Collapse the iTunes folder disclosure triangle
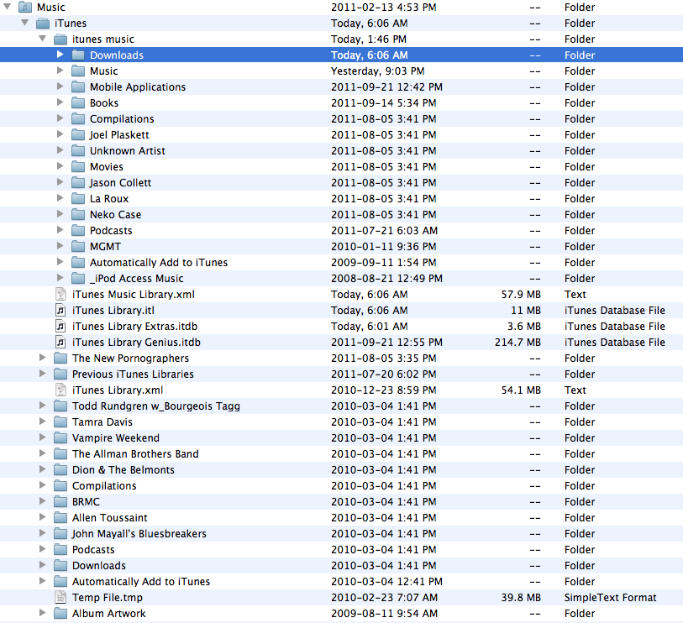The width and height of the screenshot is (683, 623). (25, 22)
